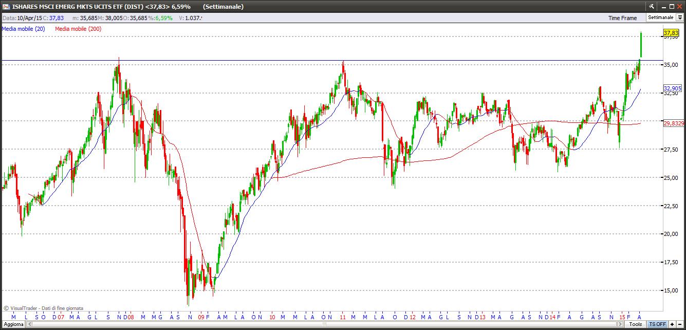Click the 35,00 price axis label
This screenshot has height=330, width=686.
tap(671, 65)
